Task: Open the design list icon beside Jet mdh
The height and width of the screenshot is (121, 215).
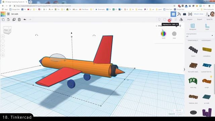Action: [8, 14]
